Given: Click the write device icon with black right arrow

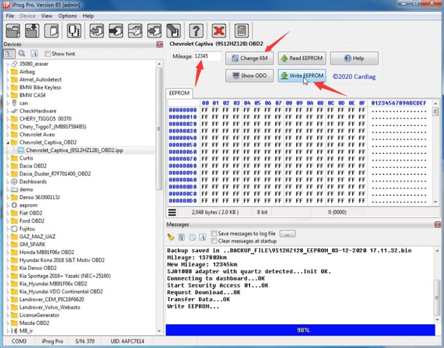Looking at the screenshot, I should click(116, 30).
